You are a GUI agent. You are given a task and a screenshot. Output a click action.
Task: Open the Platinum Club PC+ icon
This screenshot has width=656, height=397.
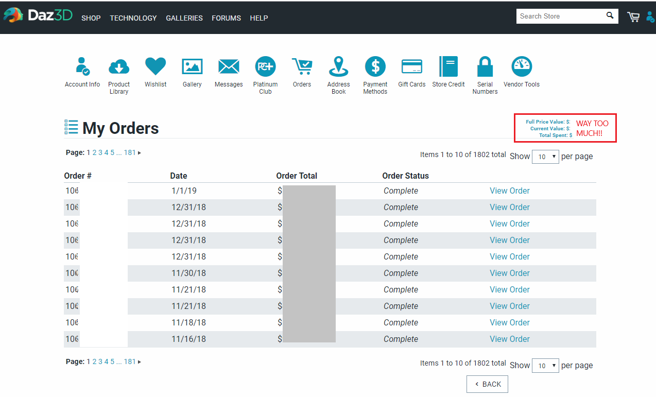(x=265, y=66)
